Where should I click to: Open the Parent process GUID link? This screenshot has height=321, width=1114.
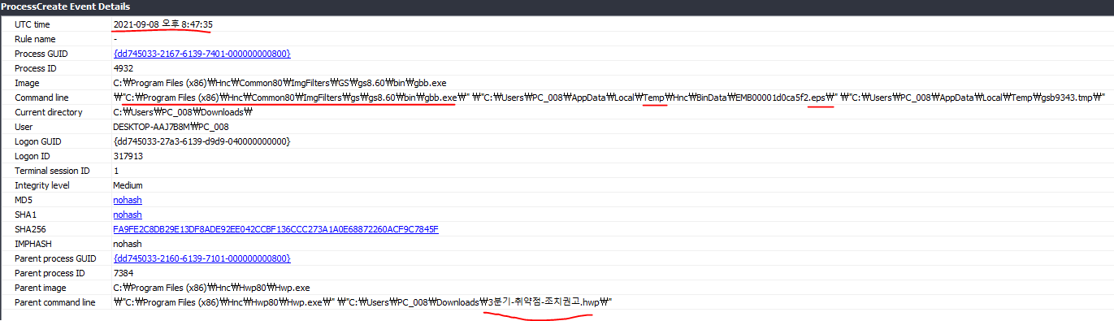point(202,258)
